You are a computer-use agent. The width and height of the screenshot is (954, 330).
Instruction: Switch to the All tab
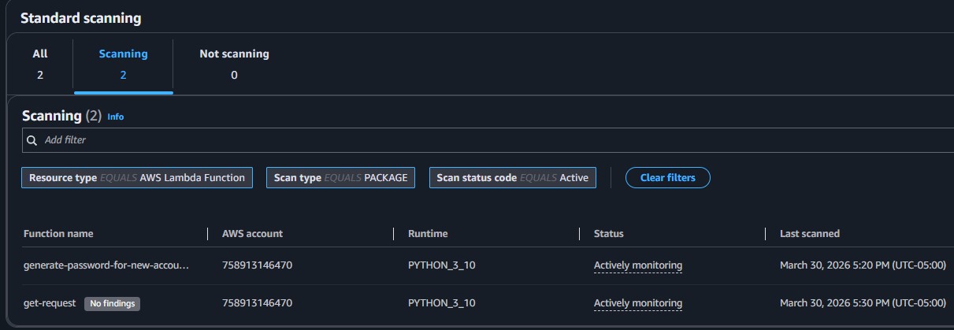click(x=40, y=65)
